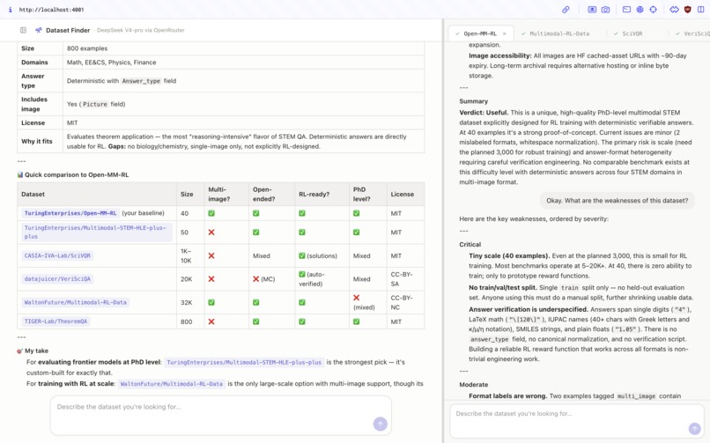Click the globe icon in browser toolbar
The width and height of the screenshot is (710, 443).
(640, 10)
